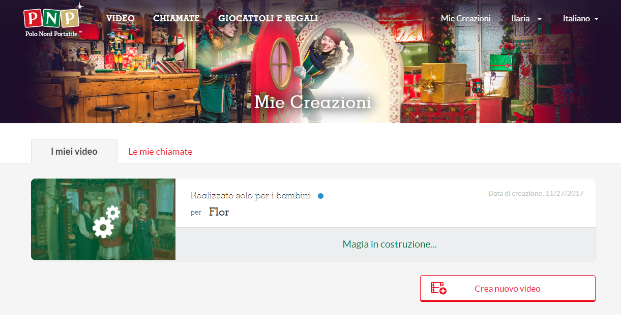
Task: Expand the Italiano language dropdown arrow
Action: [596, 19]
